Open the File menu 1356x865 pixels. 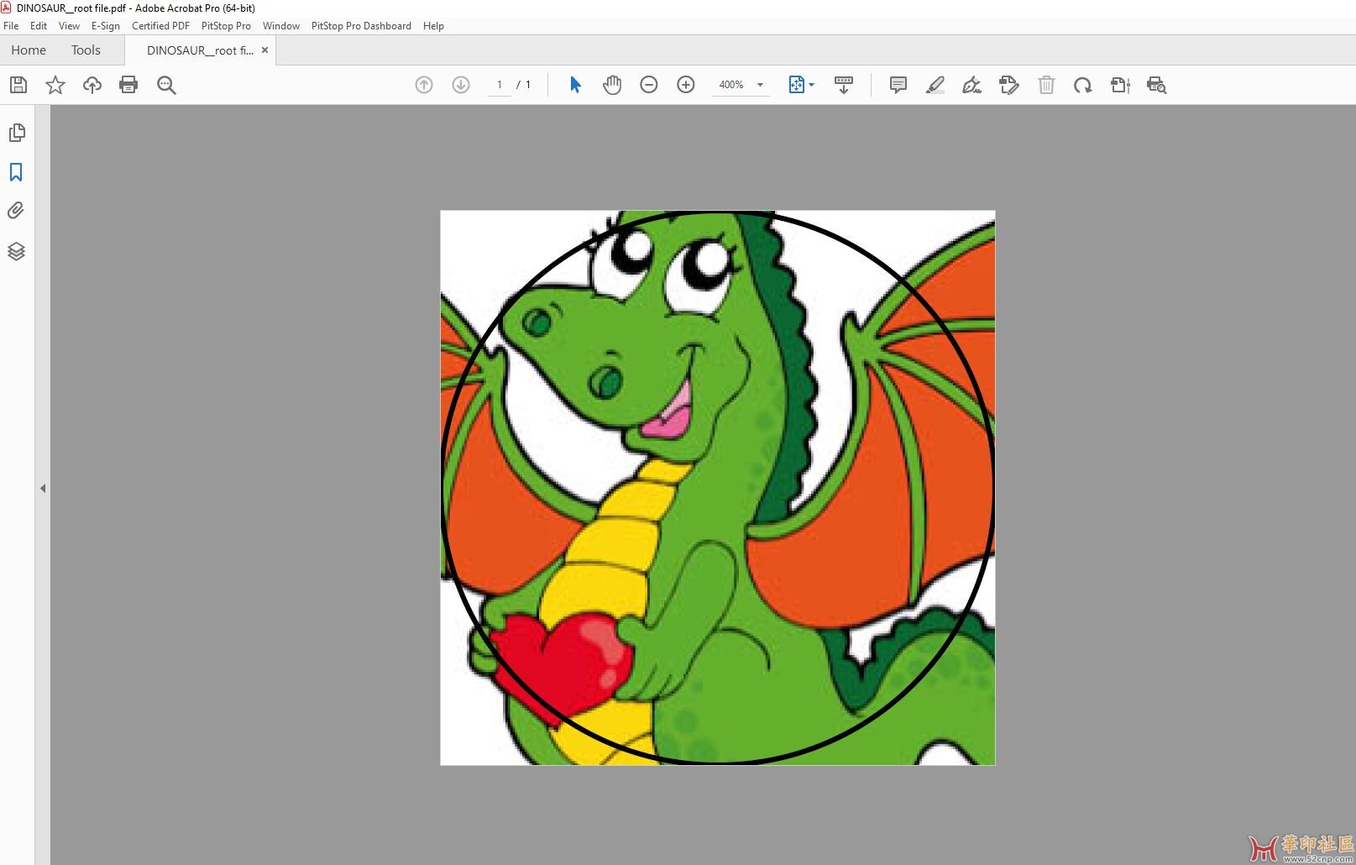(11, 26)
